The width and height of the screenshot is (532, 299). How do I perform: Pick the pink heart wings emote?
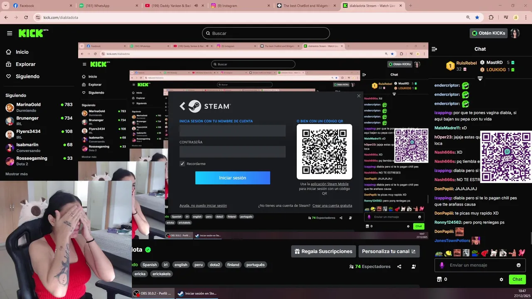[x=522, y=252]
